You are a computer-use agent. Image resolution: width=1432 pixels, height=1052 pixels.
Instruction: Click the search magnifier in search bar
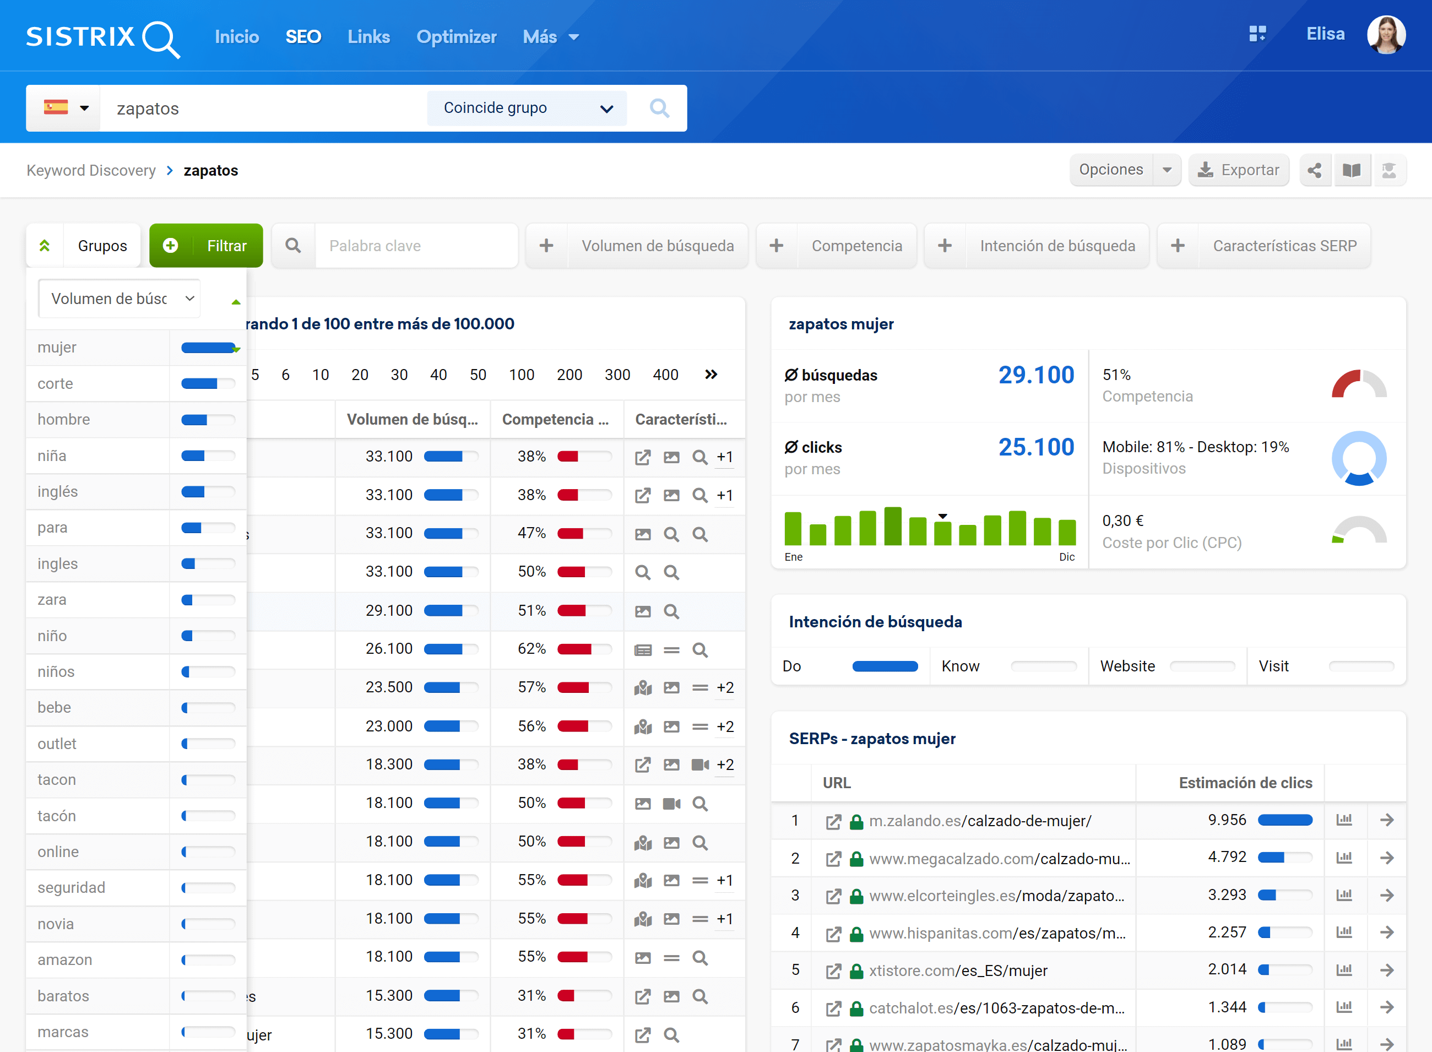pos(659,109)
